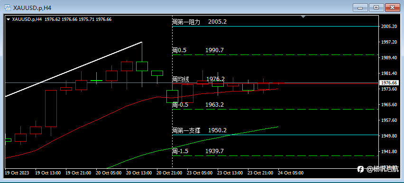Select the 周0.5 1990.7 level label

pos(198,50)
